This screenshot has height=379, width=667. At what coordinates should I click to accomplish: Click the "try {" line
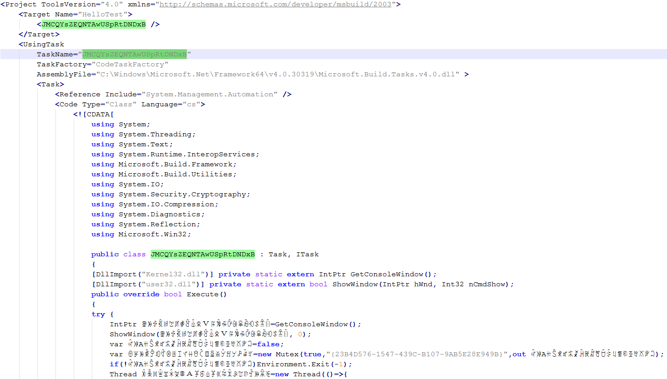click(102, 314)
